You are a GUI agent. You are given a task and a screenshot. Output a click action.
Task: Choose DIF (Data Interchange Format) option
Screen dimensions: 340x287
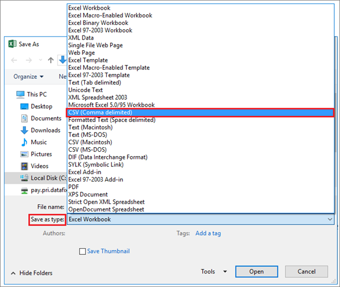[200, 157]
